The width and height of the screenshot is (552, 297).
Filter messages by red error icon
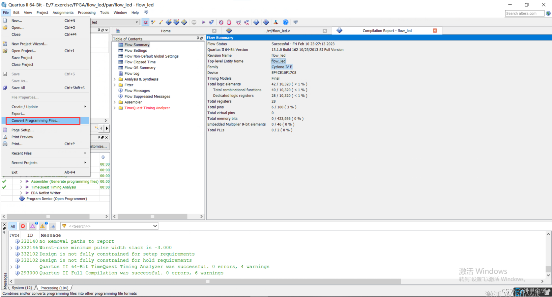tap(23, 226)
